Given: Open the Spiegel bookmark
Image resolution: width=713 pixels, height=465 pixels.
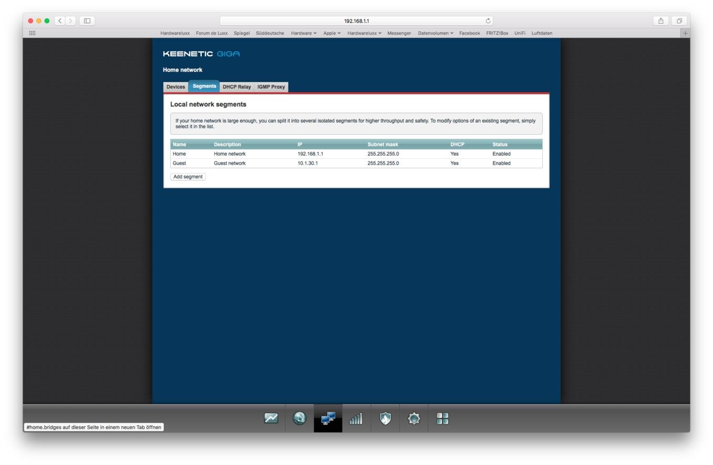Looking at the screenshot, I should (x=242, y=33).
